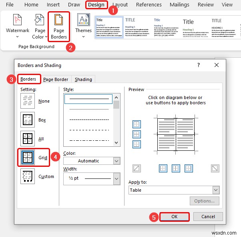Image resolution: width=241 pixels, height=237 pixels.
Task: Open the Themes gallery
Action: (x=83, y=26)
